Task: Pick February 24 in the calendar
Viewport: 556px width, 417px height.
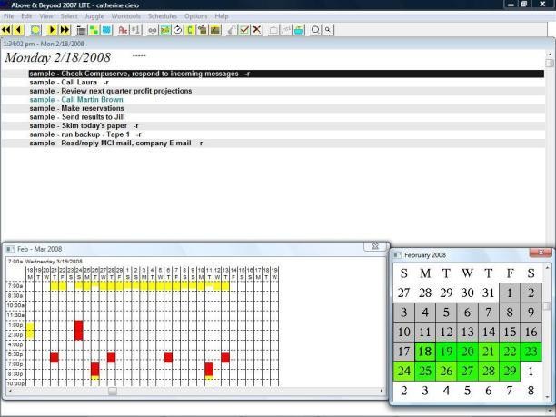Action: [x=403, y=371]
